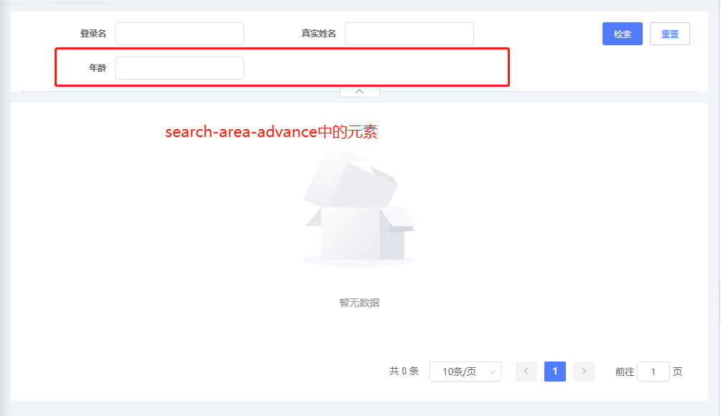Click the search-area-advance red heading text
721x416 pixels.
pos(271,132)
